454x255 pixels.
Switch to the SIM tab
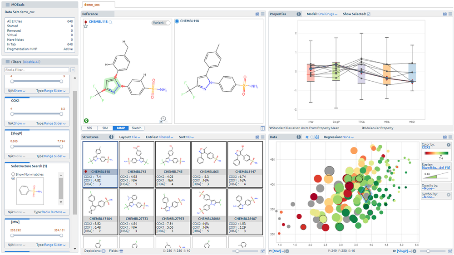(105, 128)
